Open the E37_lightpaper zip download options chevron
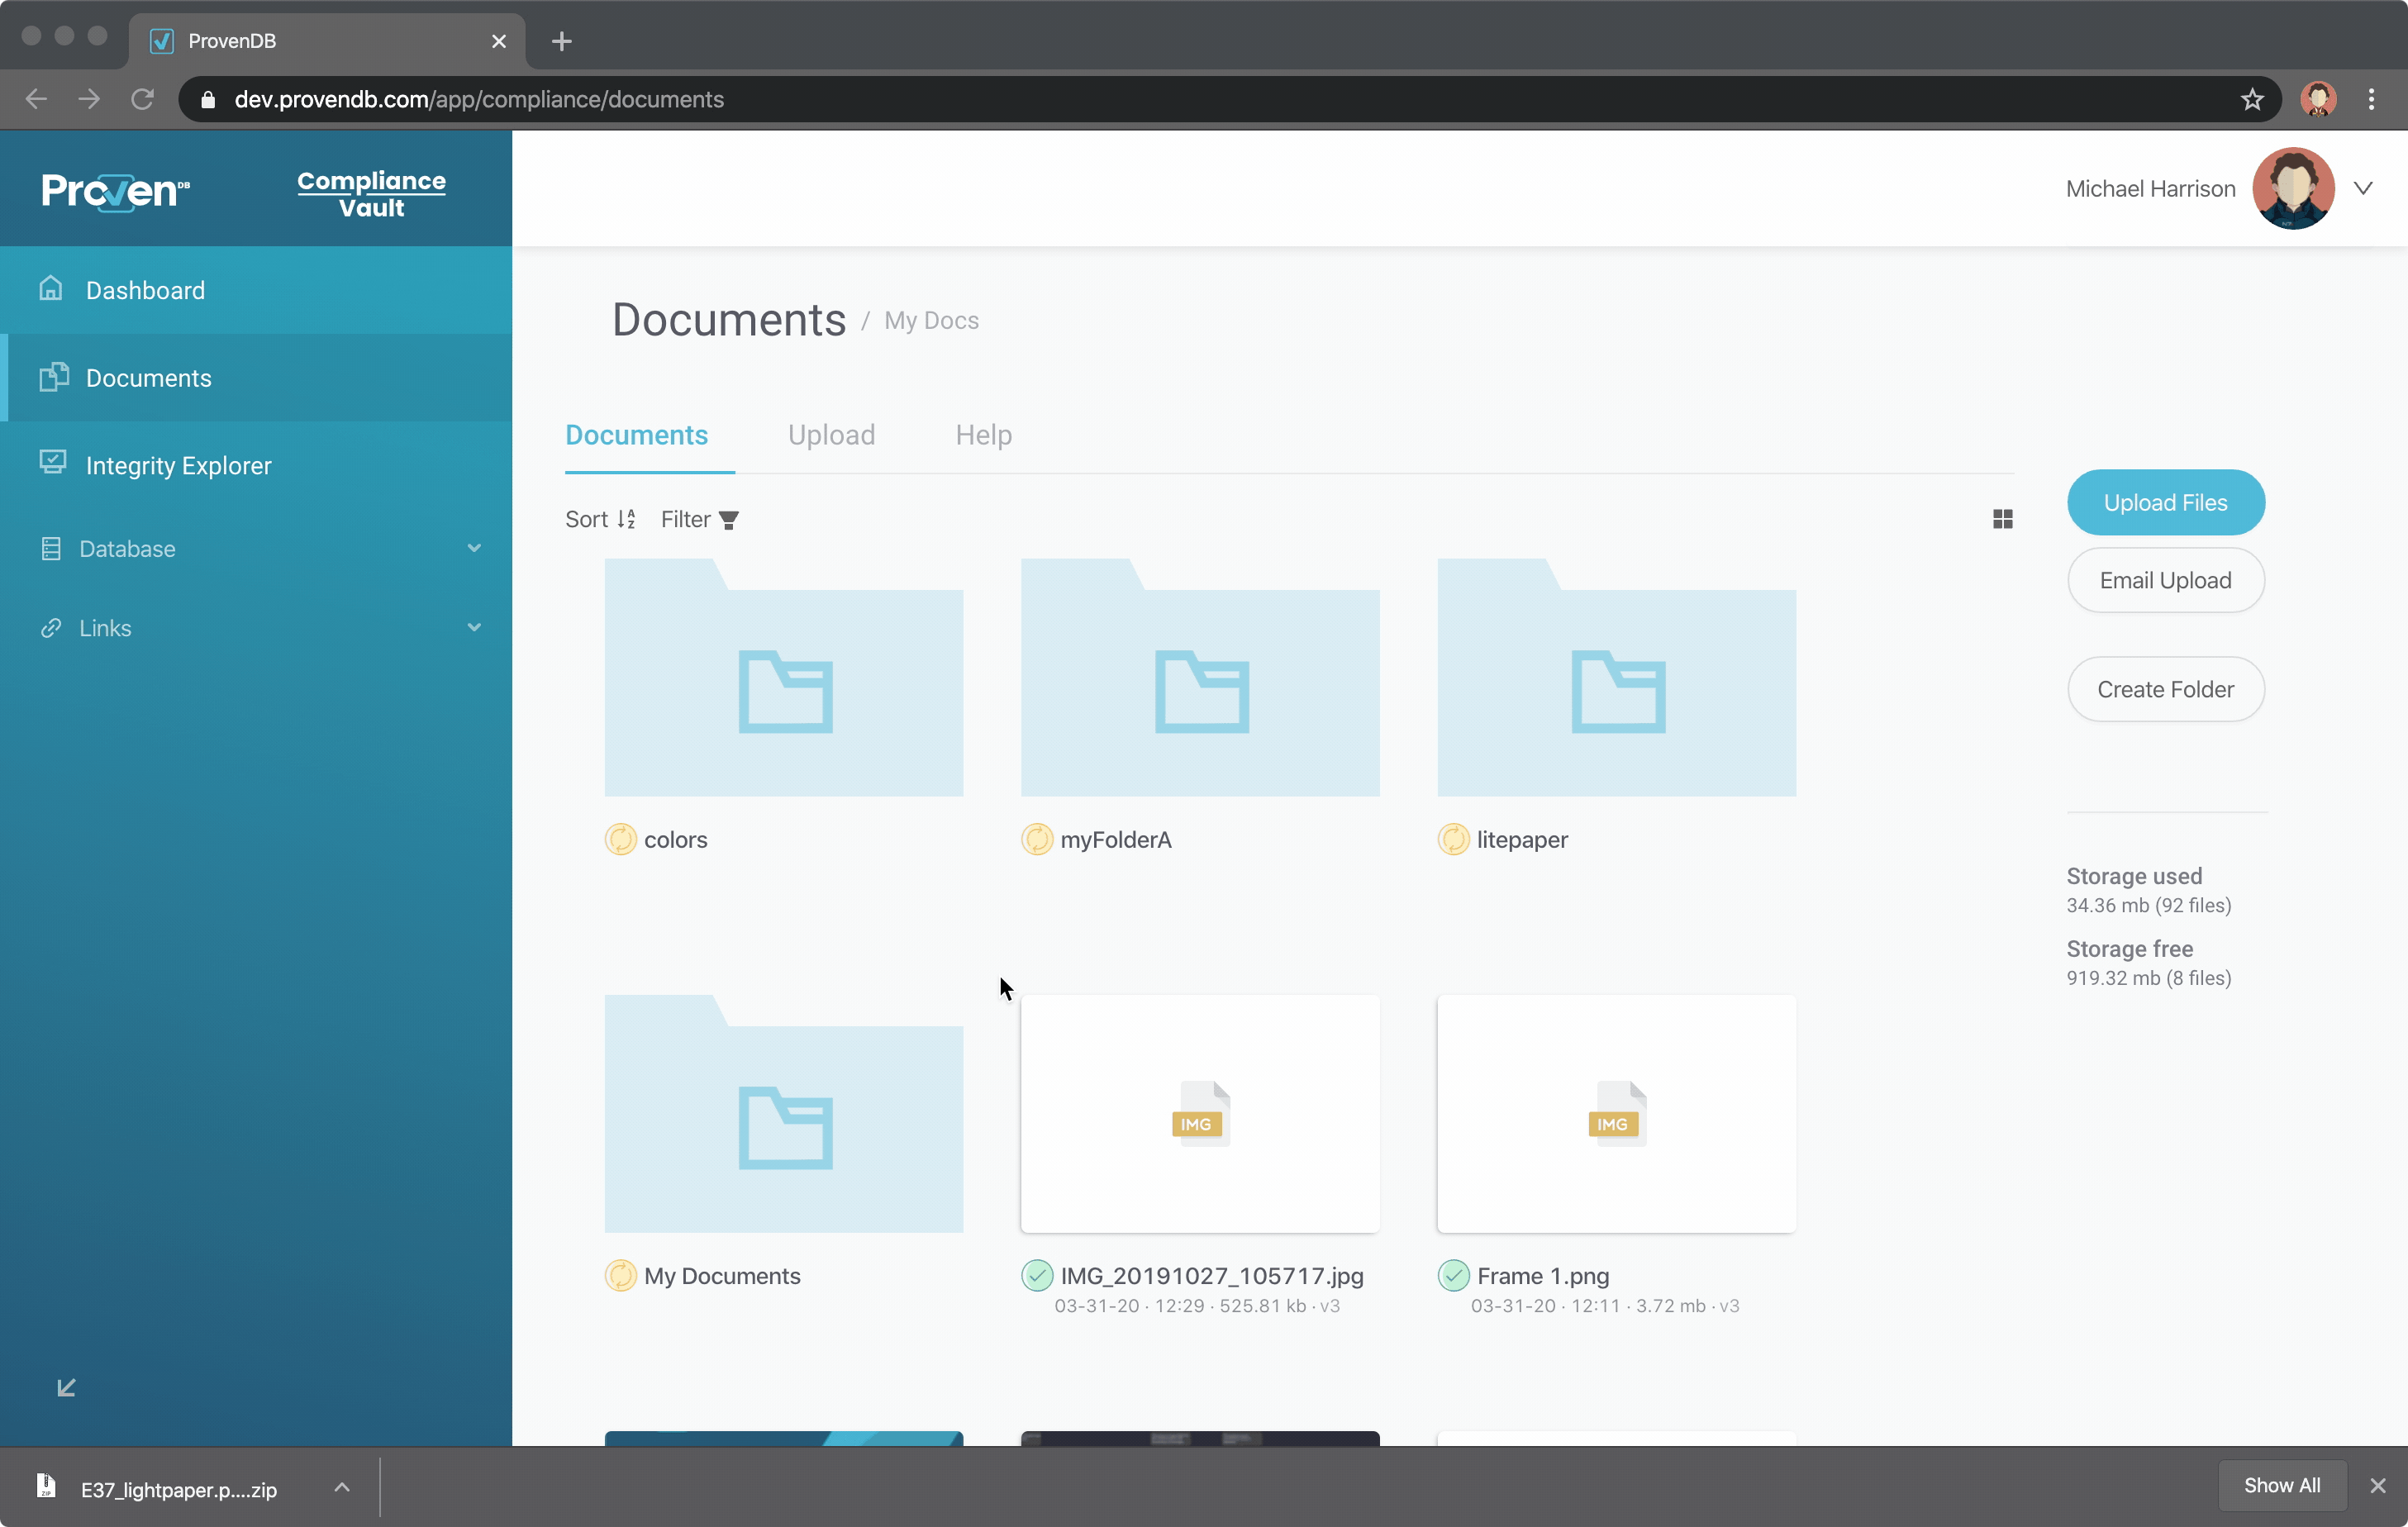2408x1527 pixels. pos(342,1487)
